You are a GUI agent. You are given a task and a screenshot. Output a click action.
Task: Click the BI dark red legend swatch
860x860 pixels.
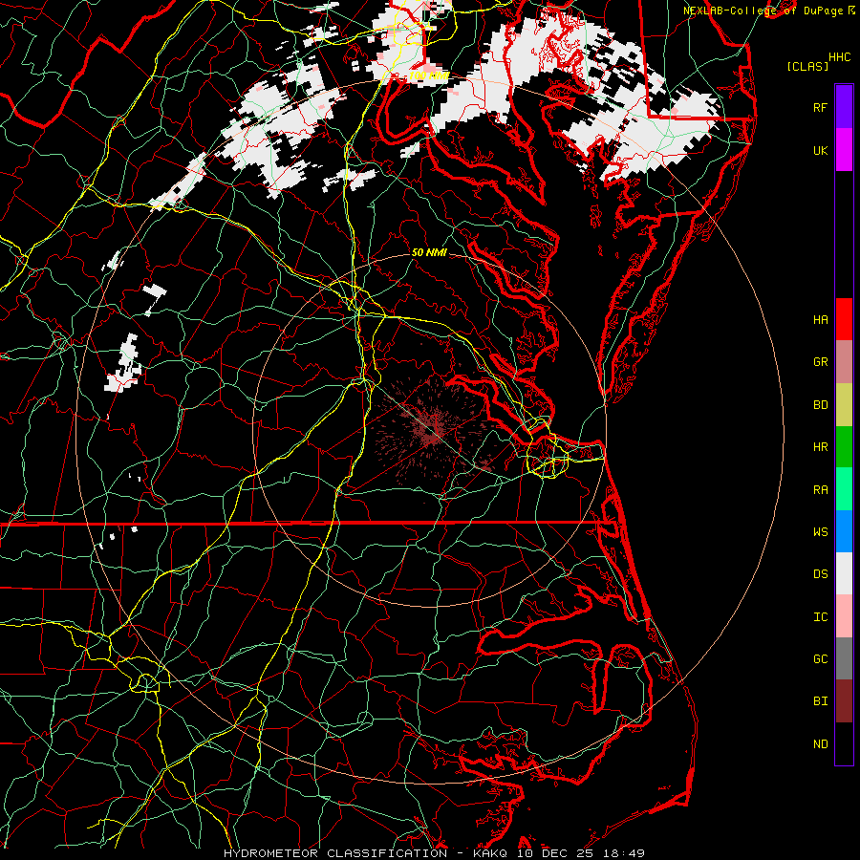[844, 701]
